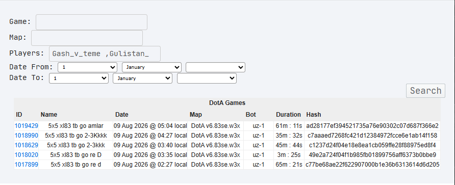Click the Duration column header
455x185 pixels.
288,115
